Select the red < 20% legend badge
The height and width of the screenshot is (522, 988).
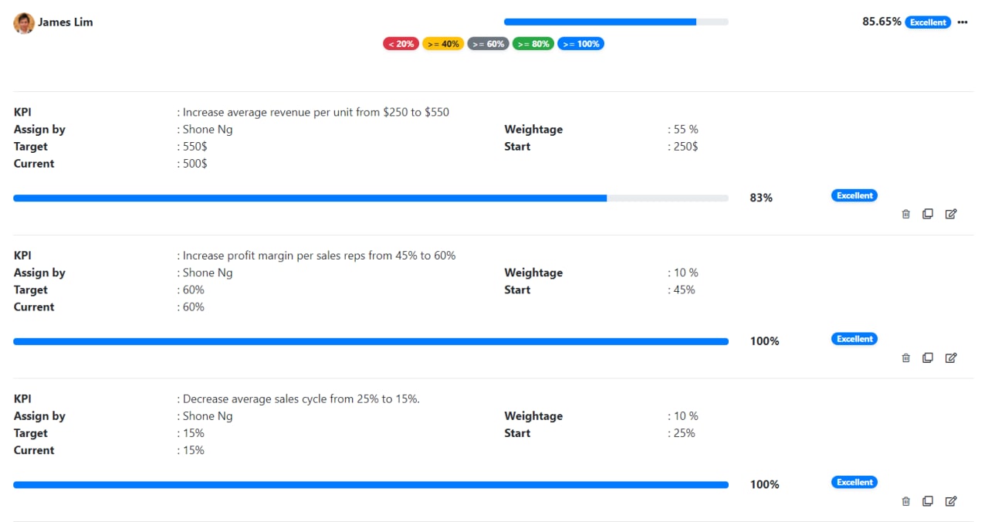pyautogui.click(x=401, y=44)
